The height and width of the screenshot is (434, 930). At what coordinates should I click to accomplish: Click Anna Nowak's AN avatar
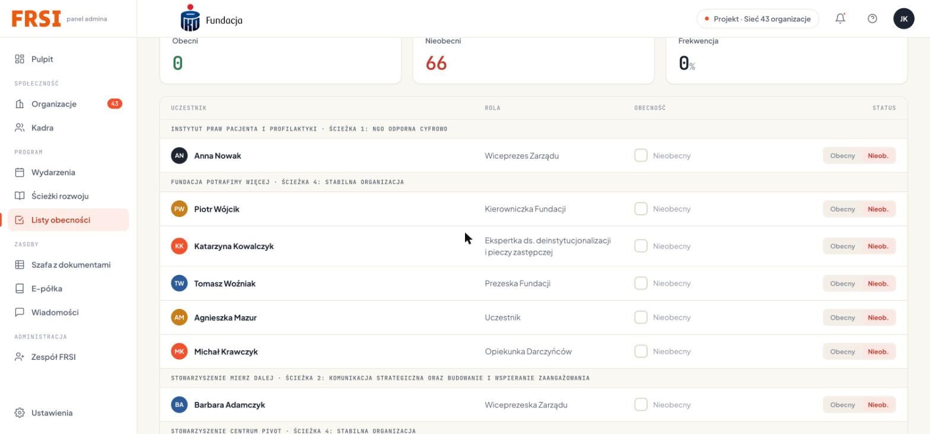coord(179,156)
